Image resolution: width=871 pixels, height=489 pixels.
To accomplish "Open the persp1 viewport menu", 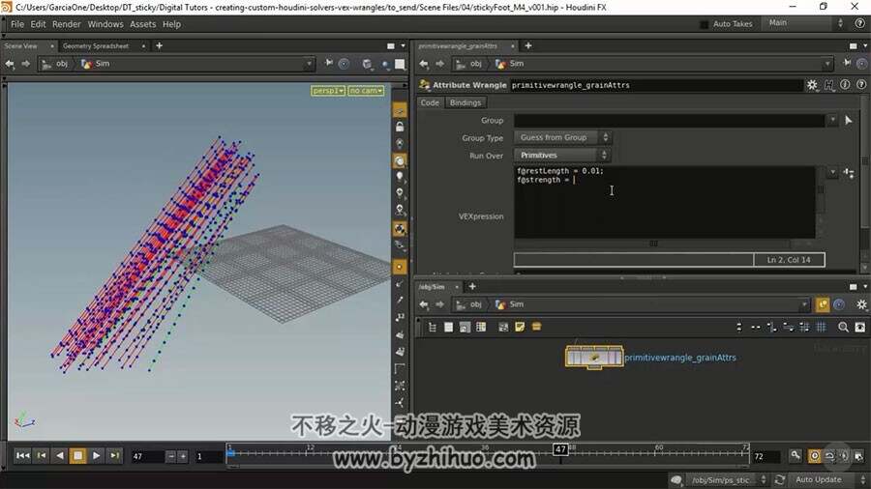I will click(x=328, y=91).
